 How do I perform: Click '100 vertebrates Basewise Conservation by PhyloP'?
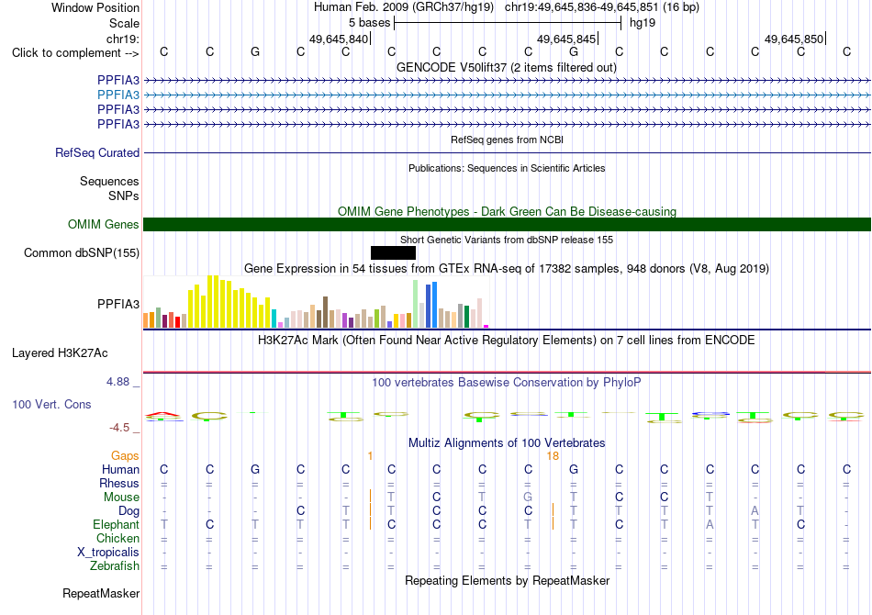(507, 383)
